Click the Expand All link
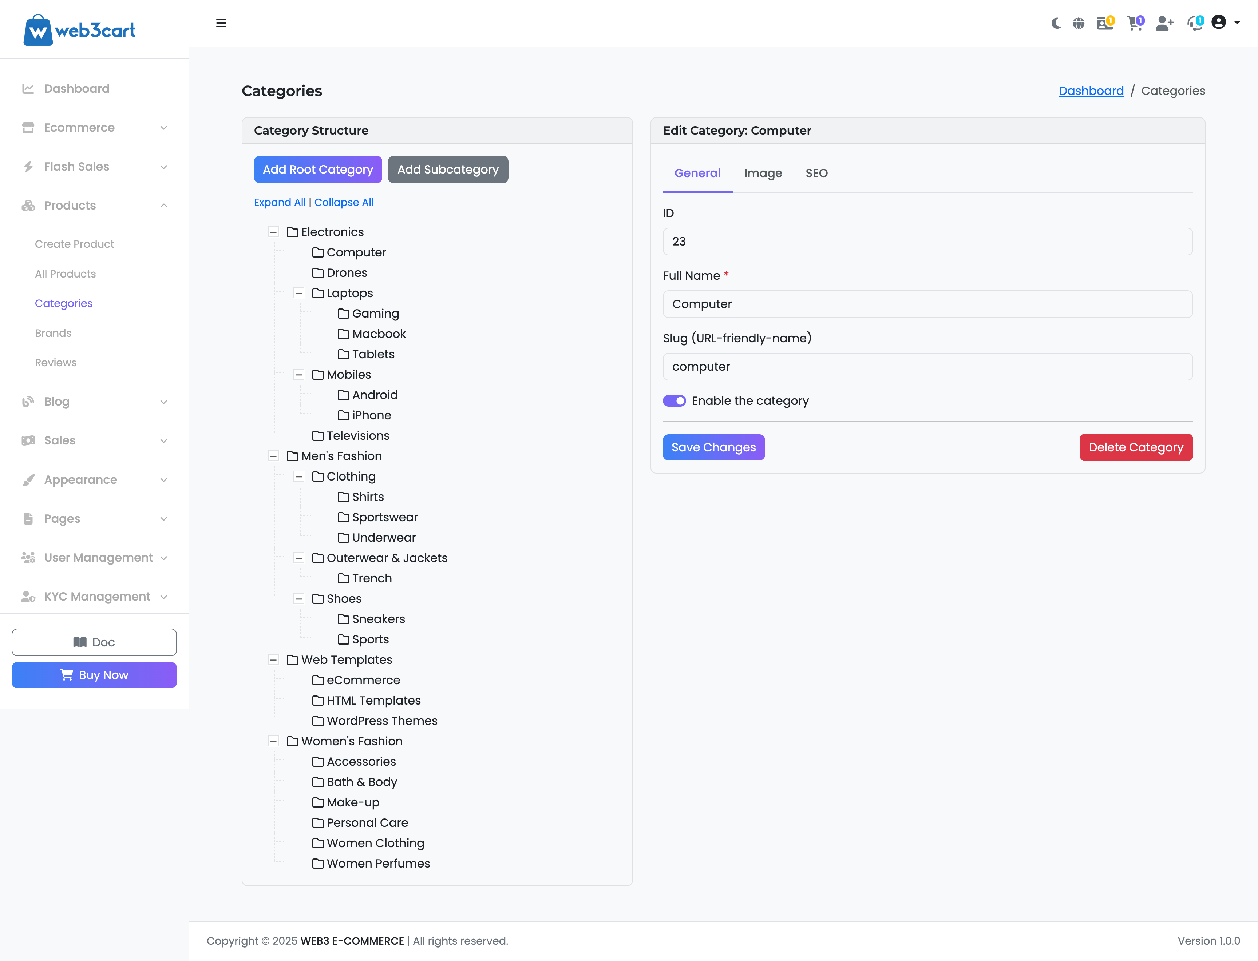 point(279,203)
